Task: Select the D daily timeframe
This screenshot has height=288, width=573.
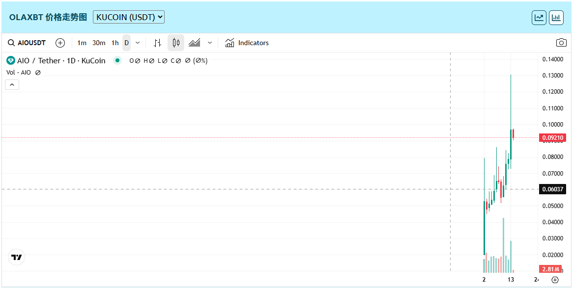Action: tap(126, 43)
